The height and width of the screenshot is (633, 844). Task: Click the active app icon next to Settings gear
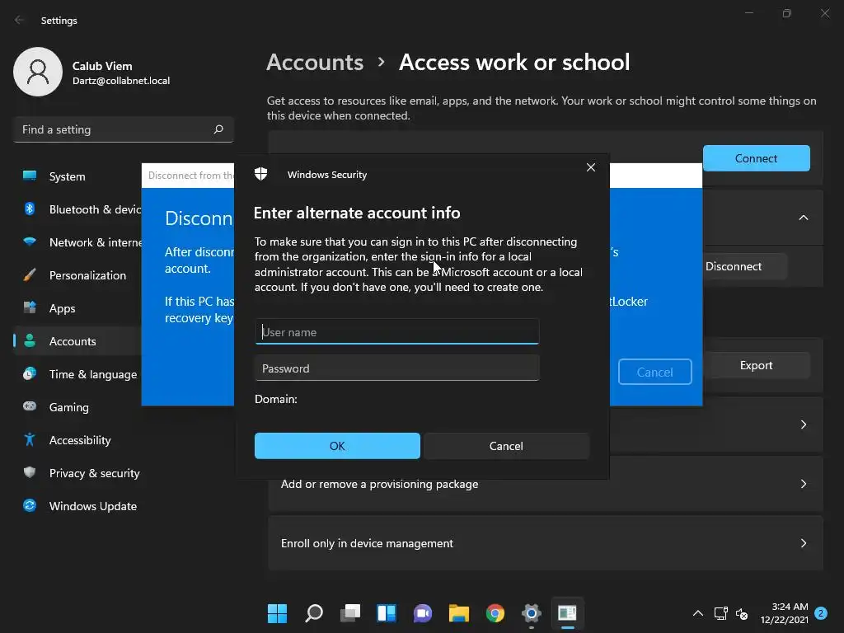point(567,613)
